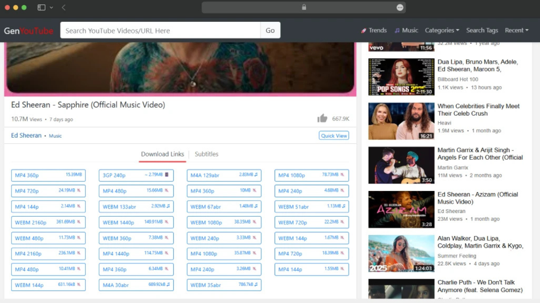540x303 pixels.
Task: Download MP4 144p 1.55MB
Action: (x=312, y=269)
